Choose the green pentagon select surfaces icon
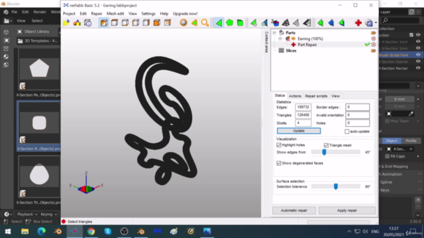This screenshot has height=238, width=424. [x=229, y=23]
